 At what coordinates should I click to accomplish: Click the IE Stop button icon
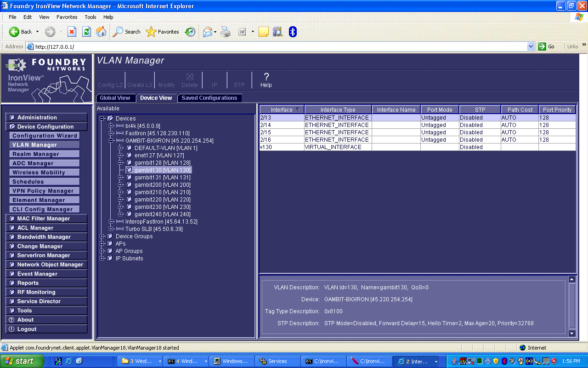(72, 32)
